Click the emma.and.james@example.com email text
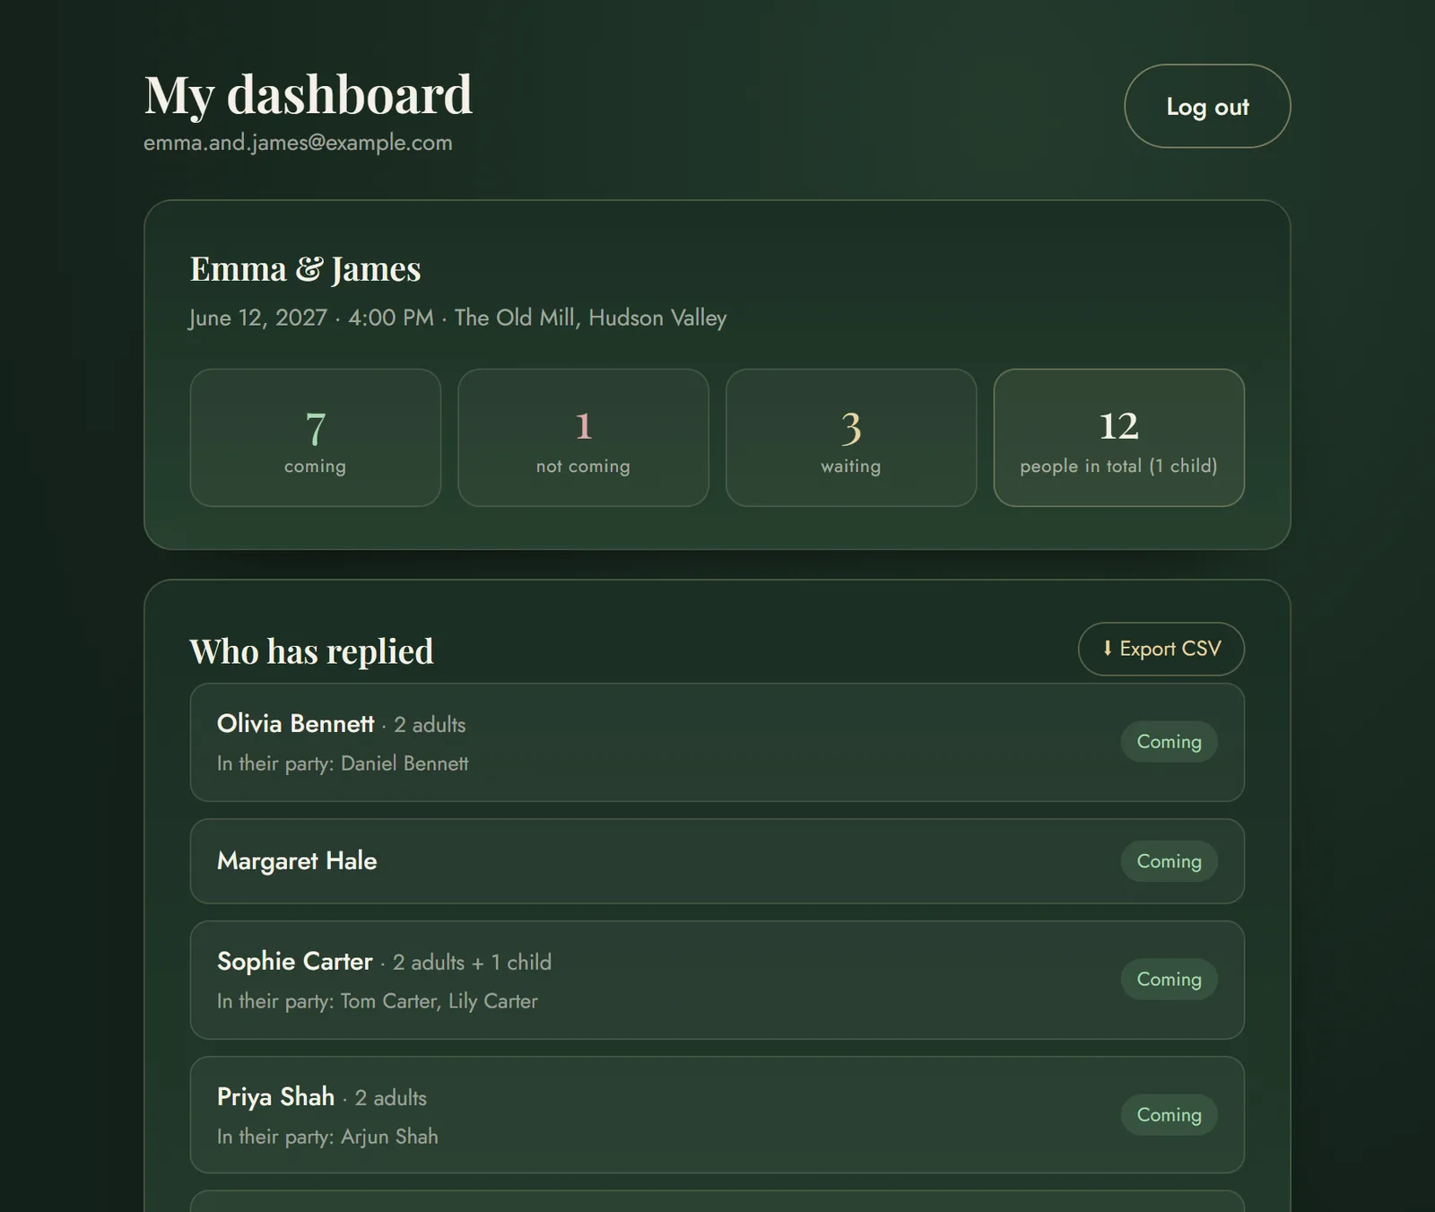 [x=298, y=143]
